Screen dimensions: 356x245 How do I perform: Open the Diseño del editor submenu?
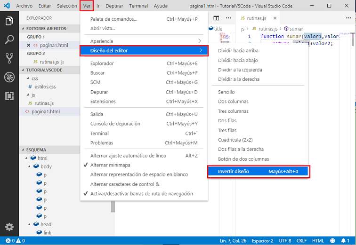144,50
